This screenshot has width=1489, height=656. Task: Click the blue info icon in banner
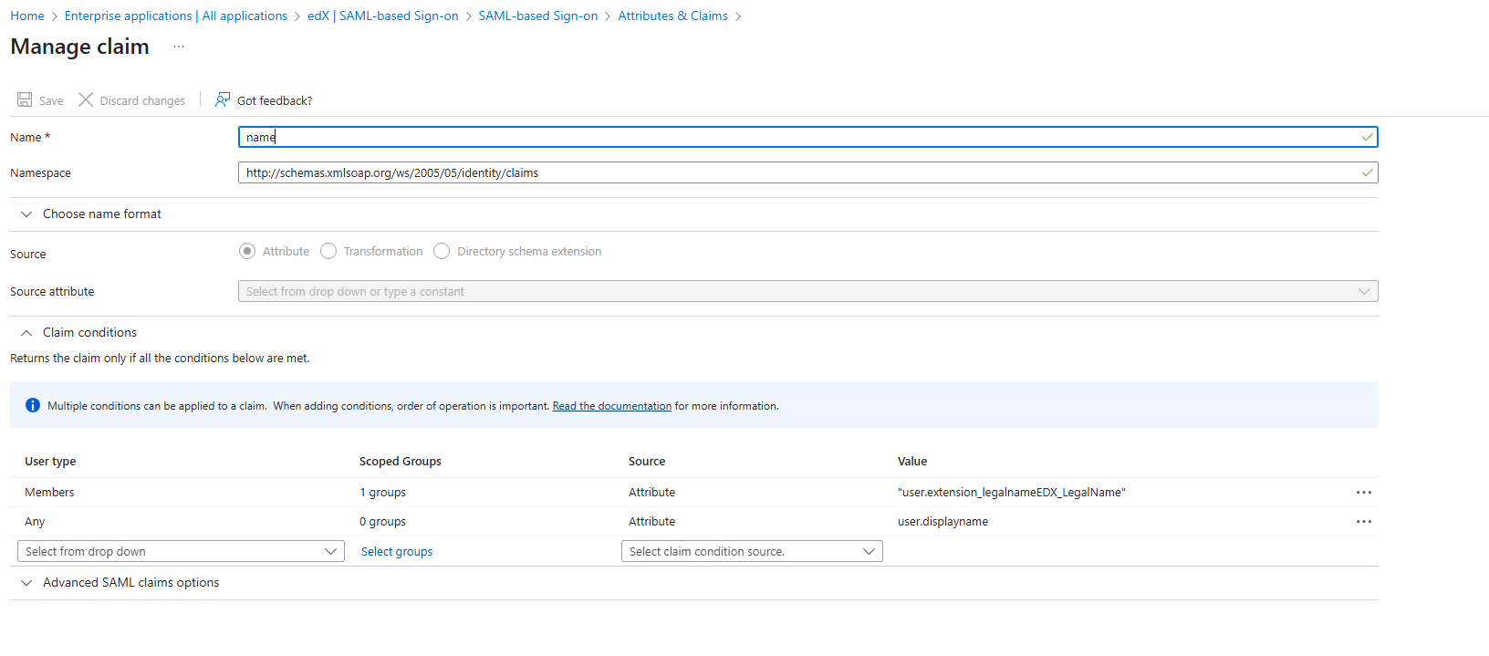(x=33, y=405)
